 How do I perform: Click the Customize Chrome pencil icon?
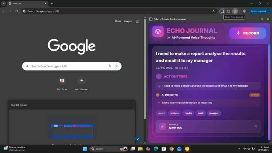[138, 139]
